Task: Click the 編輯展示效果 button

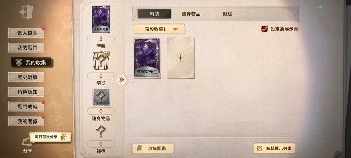Action: 274,148
